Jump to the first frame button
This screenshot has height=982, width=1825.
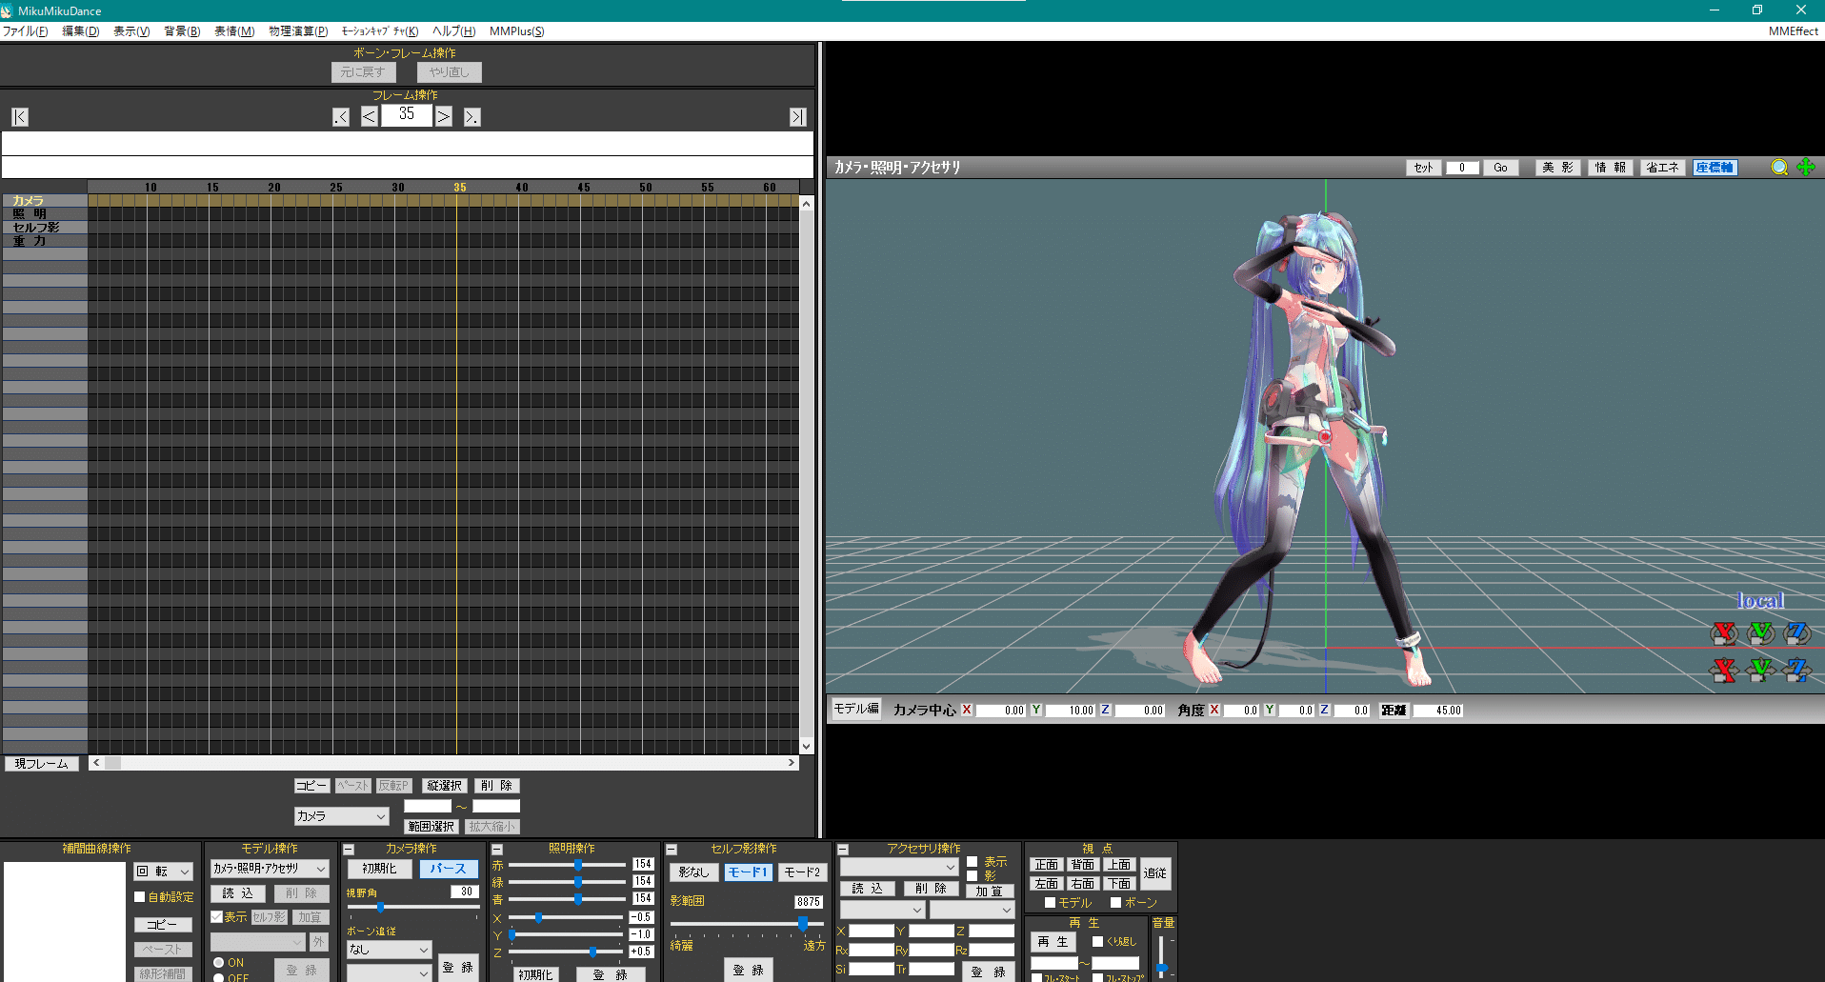pyautogui.click(x=20, y=117)
